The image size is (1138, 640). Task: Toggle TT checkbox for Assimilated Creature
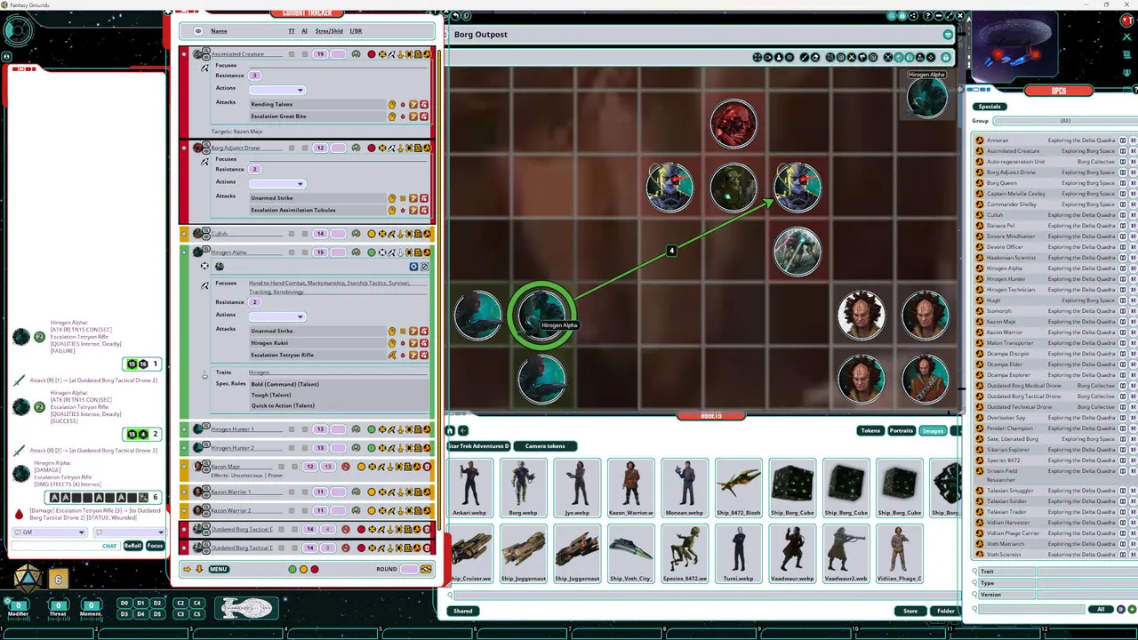click(x=292, y=54)
